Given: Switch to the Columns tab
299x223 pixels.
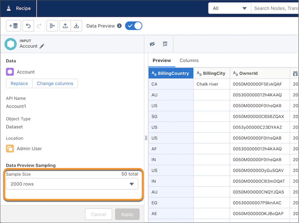Looking at the screenshot, I should click(189, 60).
